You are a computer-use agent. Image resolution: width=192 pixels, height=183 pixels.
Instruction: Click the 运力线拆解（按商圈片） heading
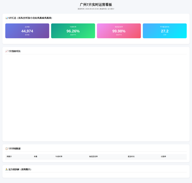pos(20,169)
